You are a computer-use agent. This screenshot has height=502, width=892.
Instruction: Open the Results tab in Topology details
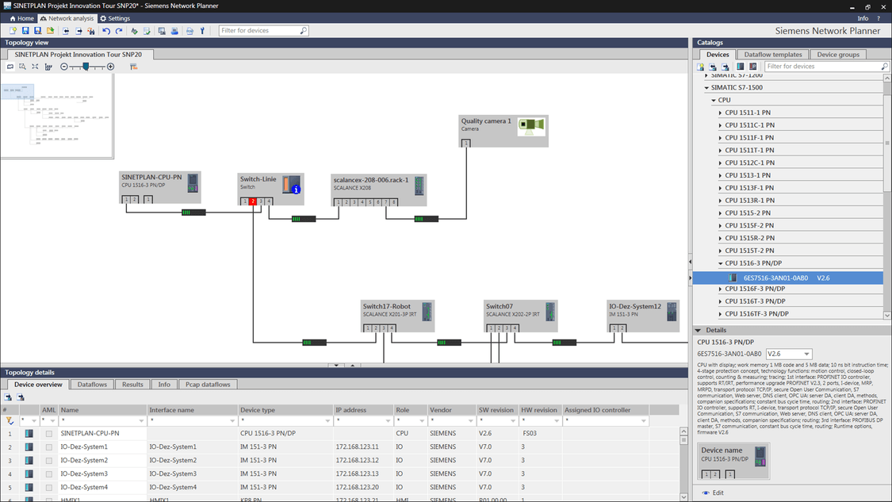(132, 385)
